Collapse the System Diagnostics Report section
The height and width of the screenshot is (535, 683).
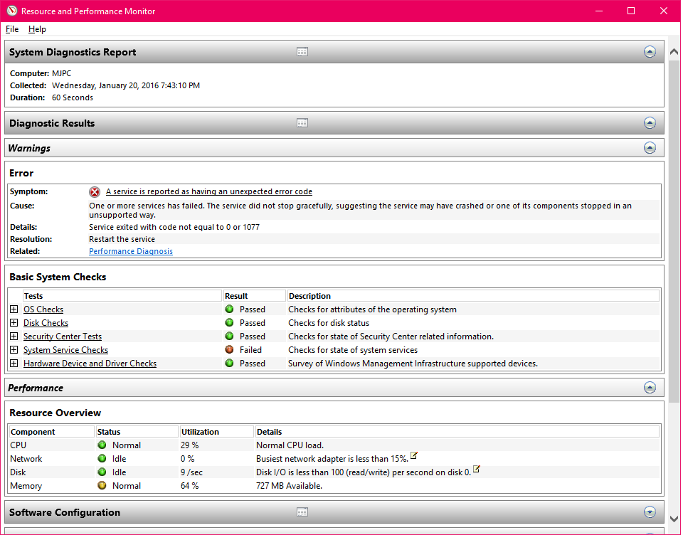click(x=650, y=52)
